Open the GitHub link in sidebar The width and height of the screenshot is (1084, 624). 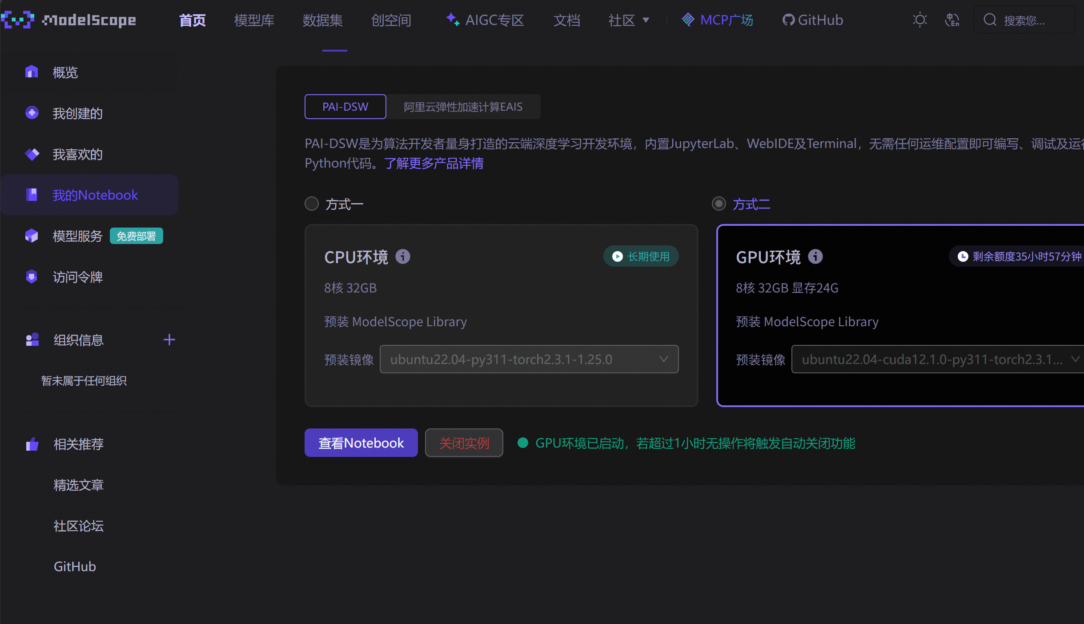click(x=75, y=566)
